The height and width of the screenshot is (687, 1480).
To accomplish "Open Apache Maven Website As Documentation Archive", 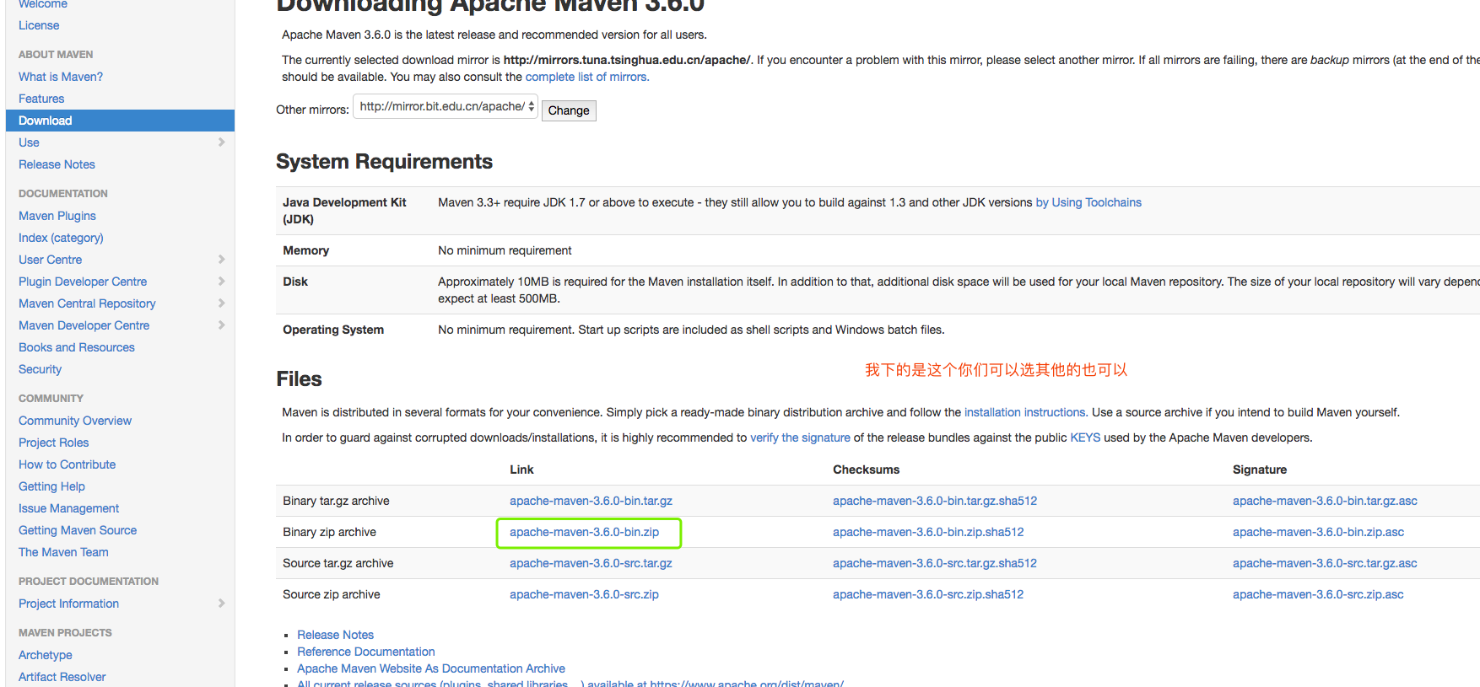I will (431, 668).
